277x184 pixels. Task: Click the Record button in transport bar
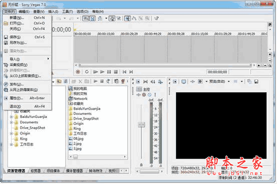point(78,72)
